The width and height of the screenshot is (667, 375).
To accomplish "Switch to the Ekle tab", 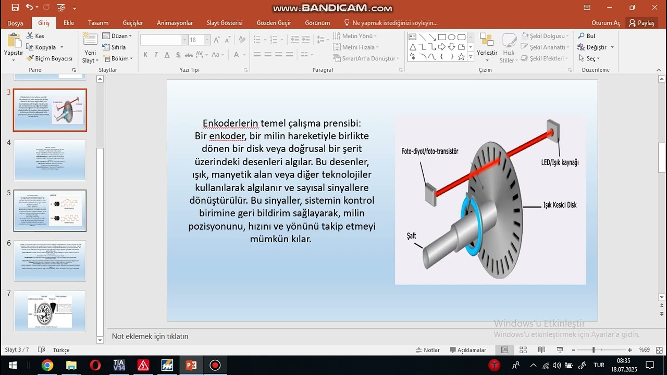I will click(x=69, y=23).
